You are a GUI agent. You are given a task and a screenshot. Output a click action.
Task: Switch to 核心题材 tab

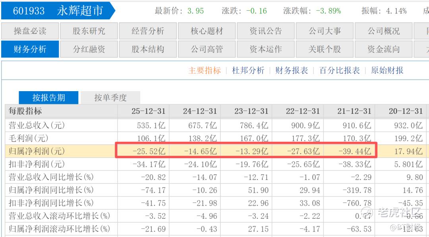coord(207,31)
